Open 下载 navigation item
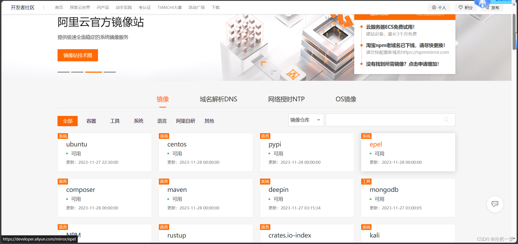Image resolution: width=518 pixels, height=244 pixels. (x=215, y=8)
